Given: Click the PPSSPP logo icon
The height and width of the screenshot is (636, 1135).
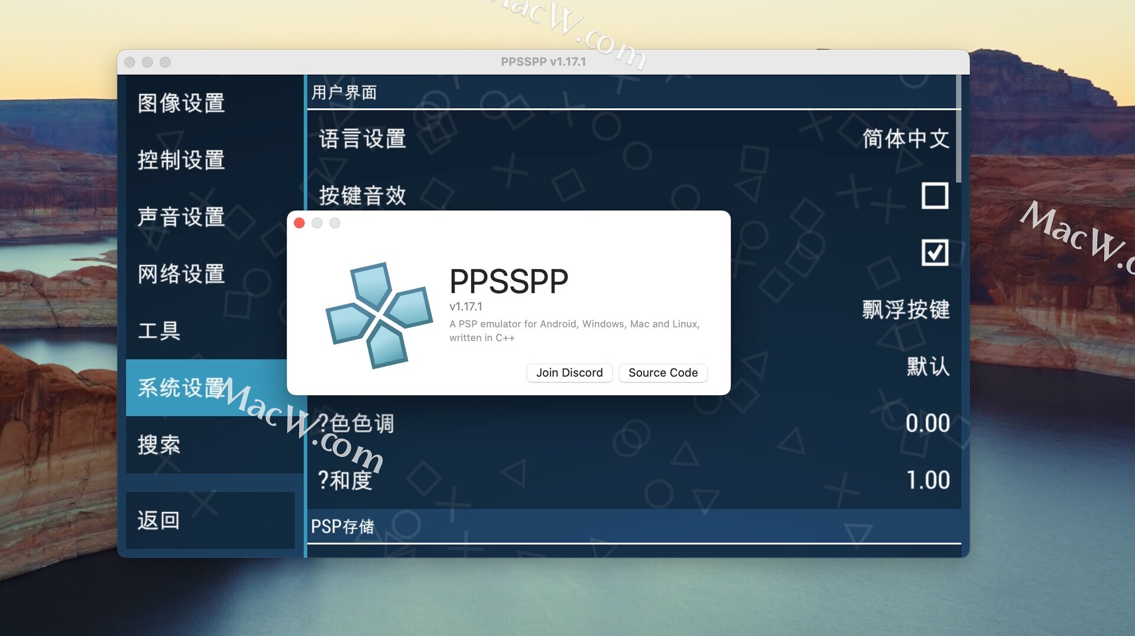Looking at the screenshot, I should click(x=379, y=316).
